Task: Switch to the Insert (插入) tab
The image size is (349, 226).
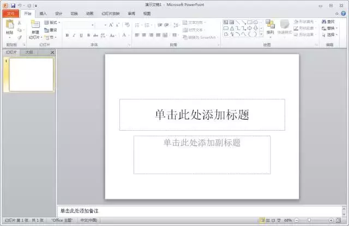Action: pyautogui.click(x=43, y=14)
